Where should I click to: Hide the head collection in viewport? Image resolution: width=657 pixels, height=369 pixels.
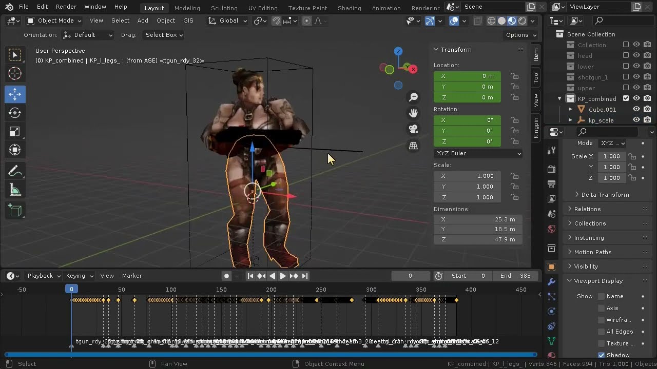[x=636, y=55]
